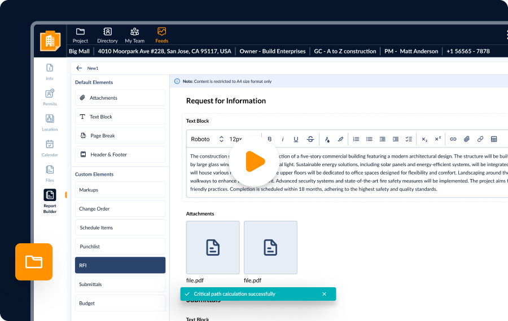Click the phone number +1 56565 - 7878
The image size is (508, 321).
coord(468,51)
